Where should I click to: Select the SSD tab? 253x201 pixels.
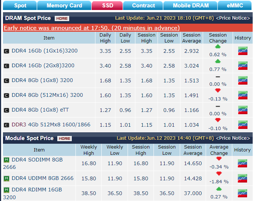(107, 6)
